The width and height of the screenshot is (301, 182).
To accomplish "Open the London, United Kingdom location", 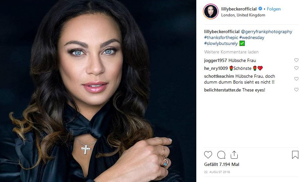I will pos(243,15).
